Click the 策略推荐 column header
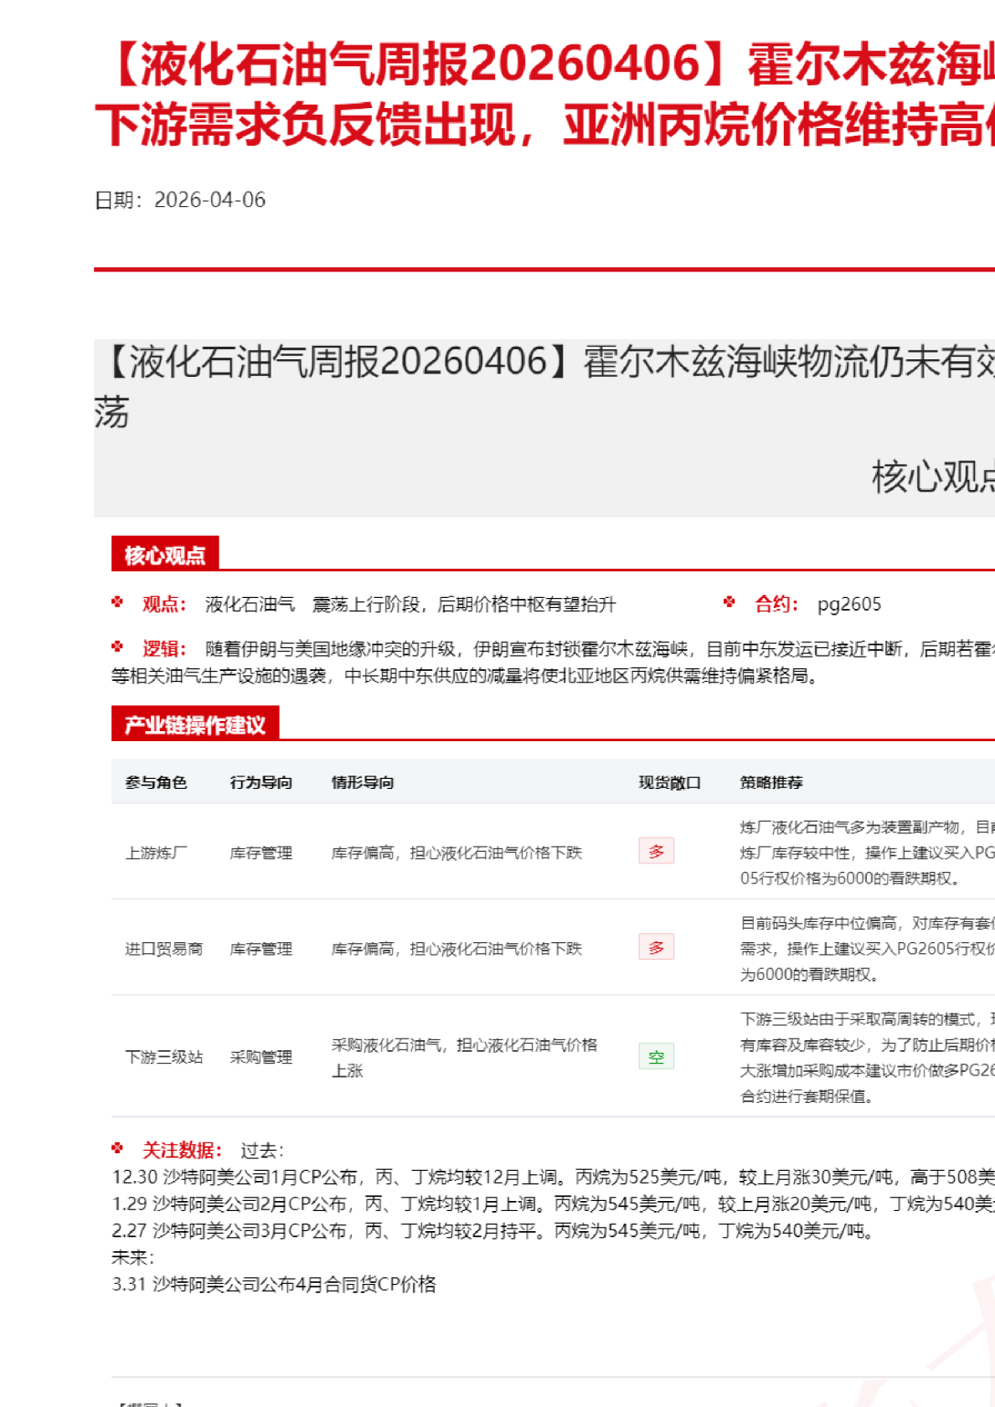 [771, 782]
